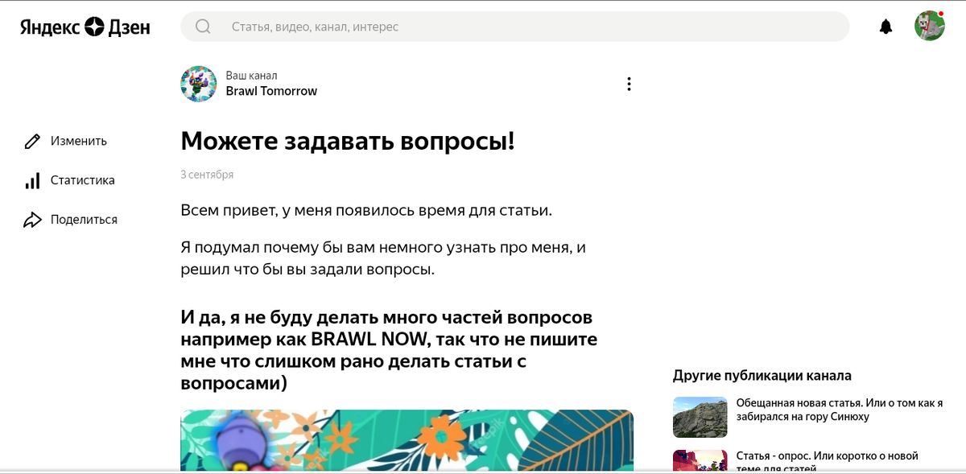
Task: Click the pencil icon next to Изменить
Action: coord(32,142)
